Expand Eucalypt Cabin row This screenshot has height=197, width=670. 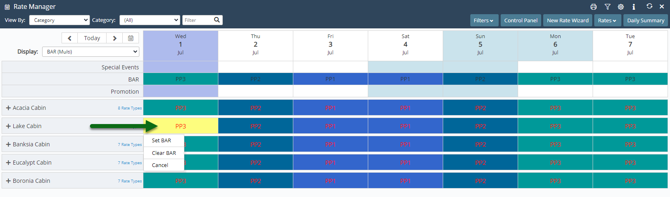tap(8, 163)
